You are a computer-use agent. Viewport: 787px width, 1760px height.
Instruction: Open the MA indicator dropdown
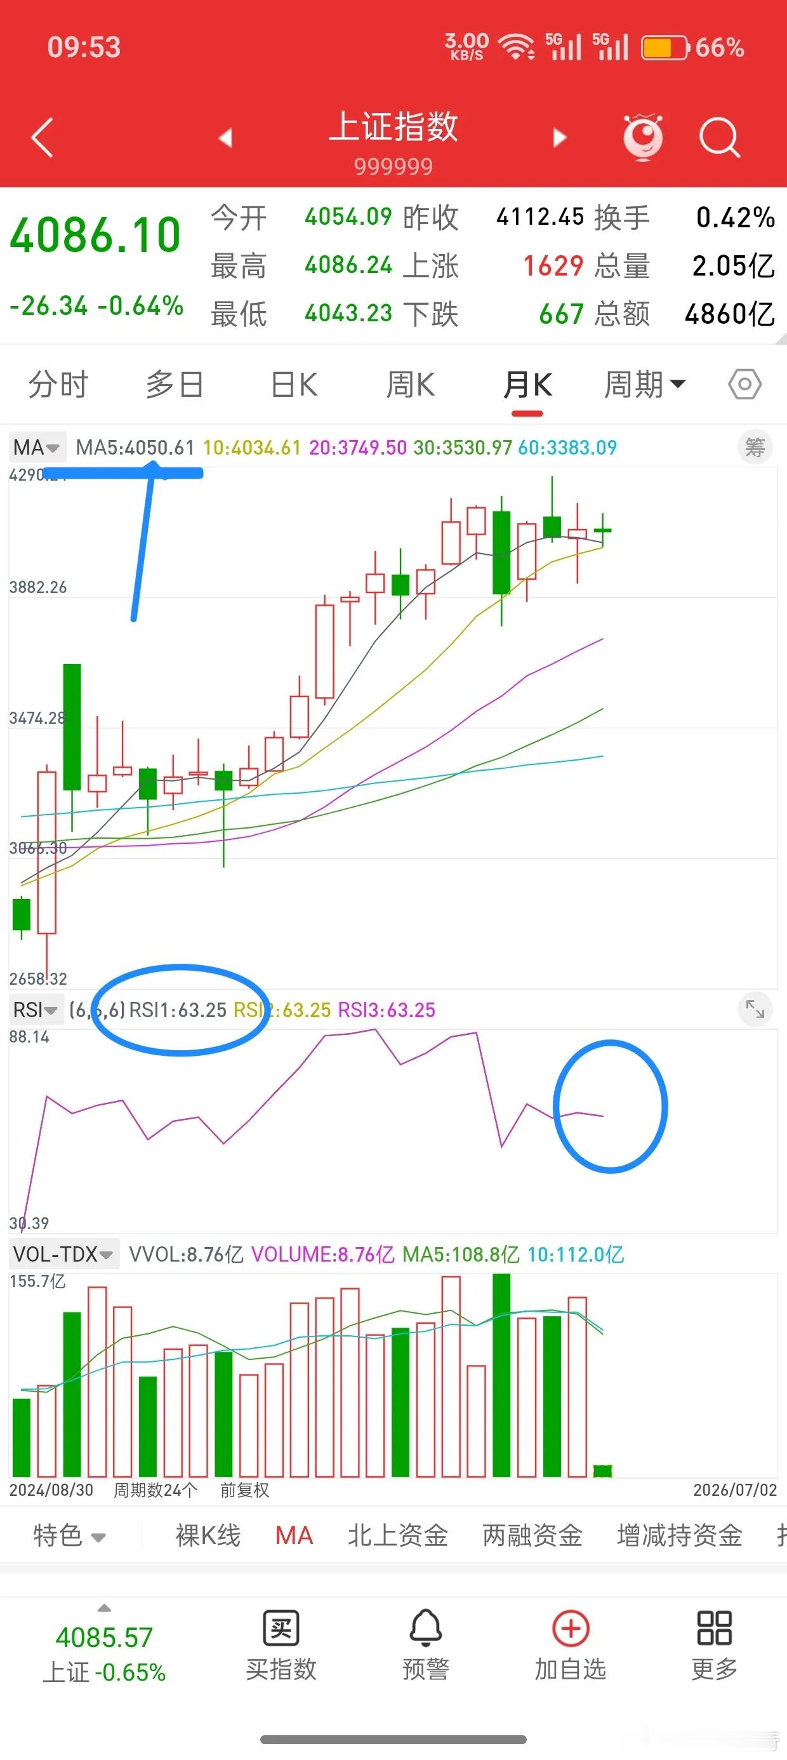37,448
